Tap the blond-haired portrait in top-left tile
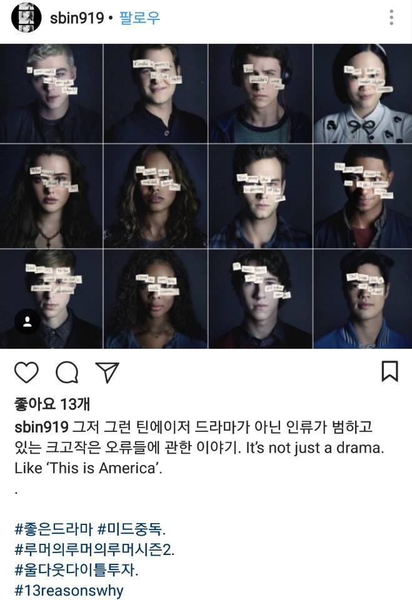 pyautogui.click(x=51, y=94)
